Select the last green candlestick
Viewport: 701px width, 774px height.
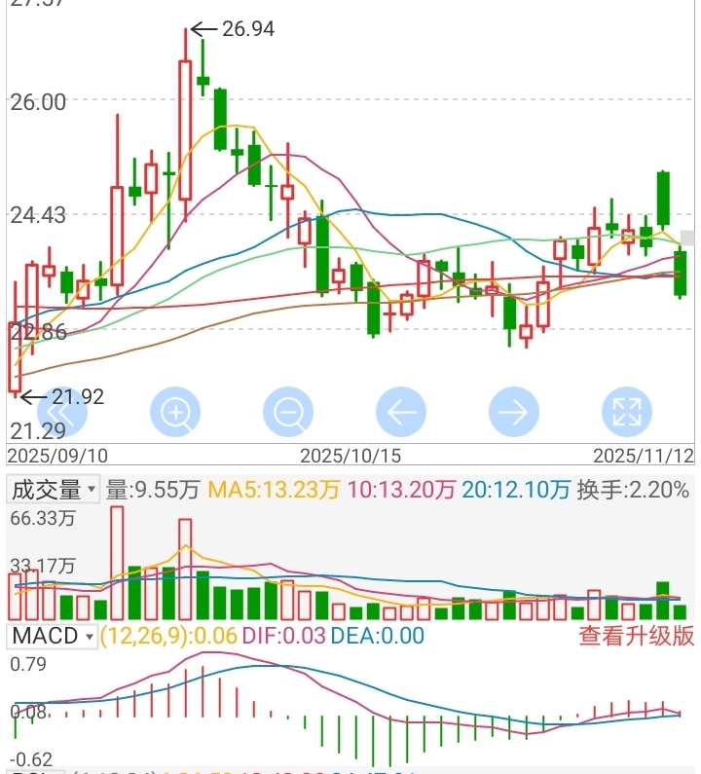click(x=681, y=274)
